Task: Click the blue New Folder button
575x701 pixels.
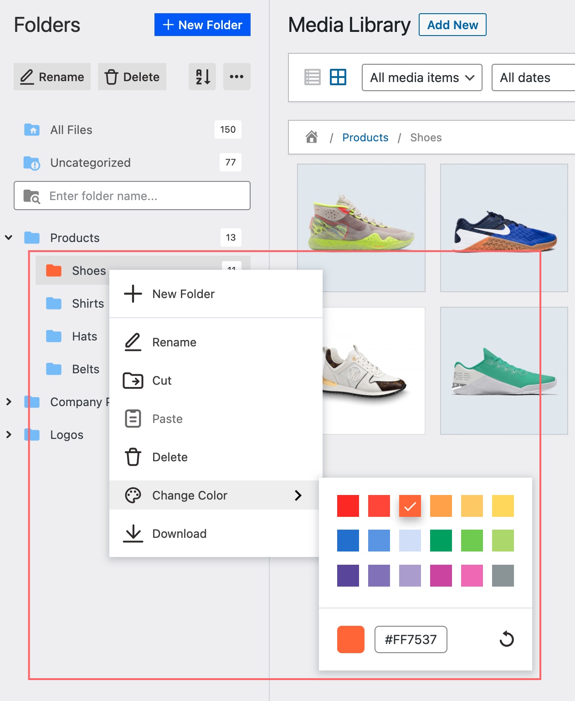Action: click(202, 25)
